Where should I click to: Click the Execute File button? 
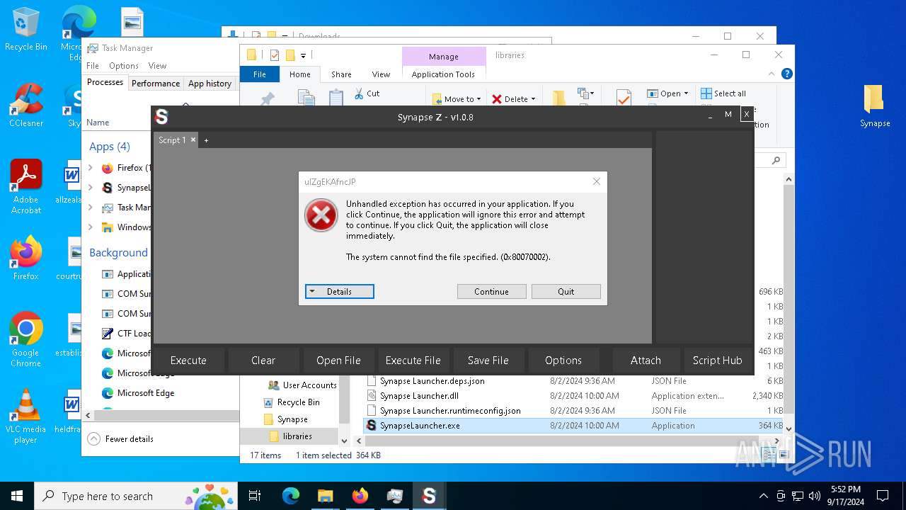coord(413,361)
